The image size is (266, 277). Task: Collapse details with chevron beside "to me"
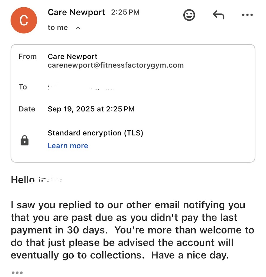[78, 28]
